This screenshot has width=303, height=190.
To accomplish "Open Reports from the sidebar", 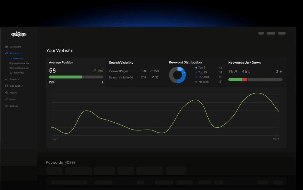I will 13,92.
